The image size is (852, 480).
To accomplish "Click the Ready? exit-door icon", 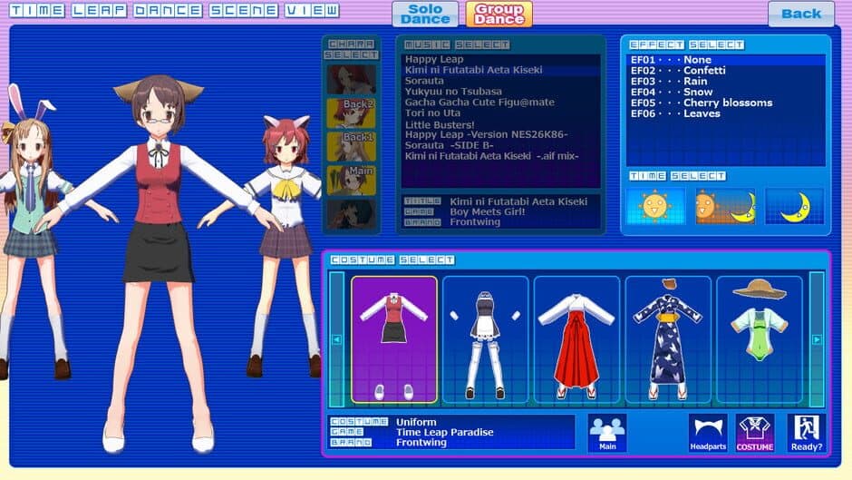I will click(806, 433).
